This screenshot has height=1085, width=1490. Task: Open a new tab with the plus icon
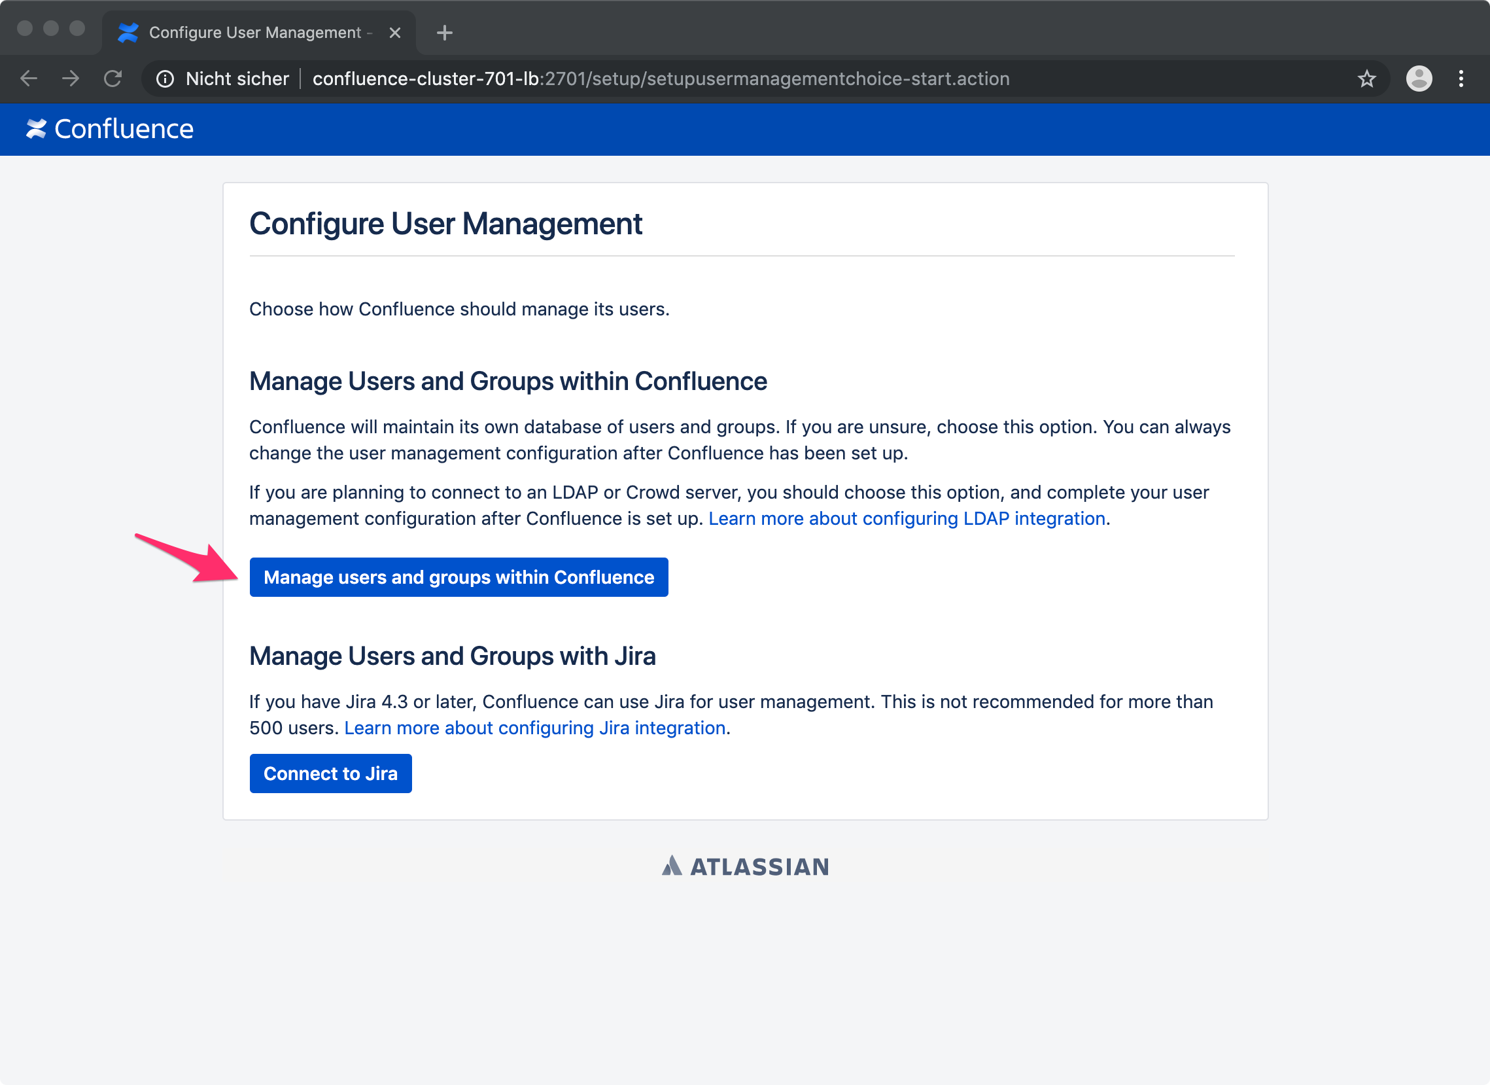(x=445, y=32)
